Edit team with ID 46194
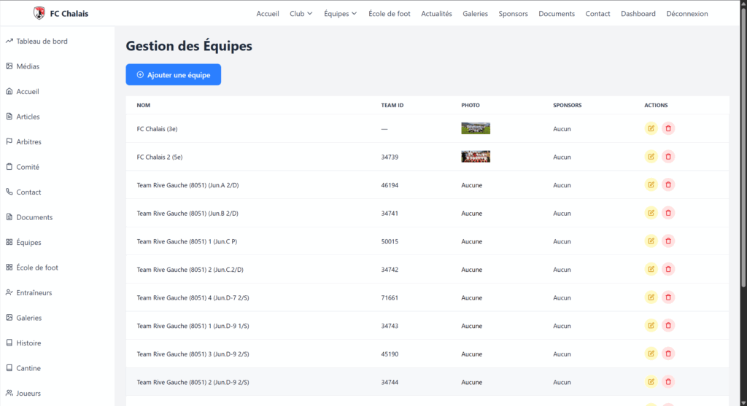 (x=651, y=184)
